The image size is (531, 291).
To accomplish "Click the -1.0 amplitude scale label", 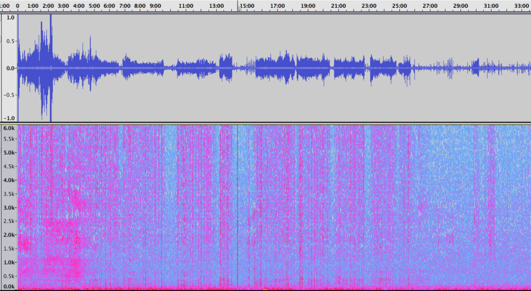I will pyautogui.click(x=9, y=118).
